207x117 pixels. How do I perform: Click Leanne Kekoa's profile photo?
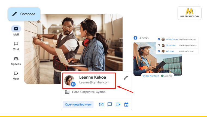tap(69, 80)
